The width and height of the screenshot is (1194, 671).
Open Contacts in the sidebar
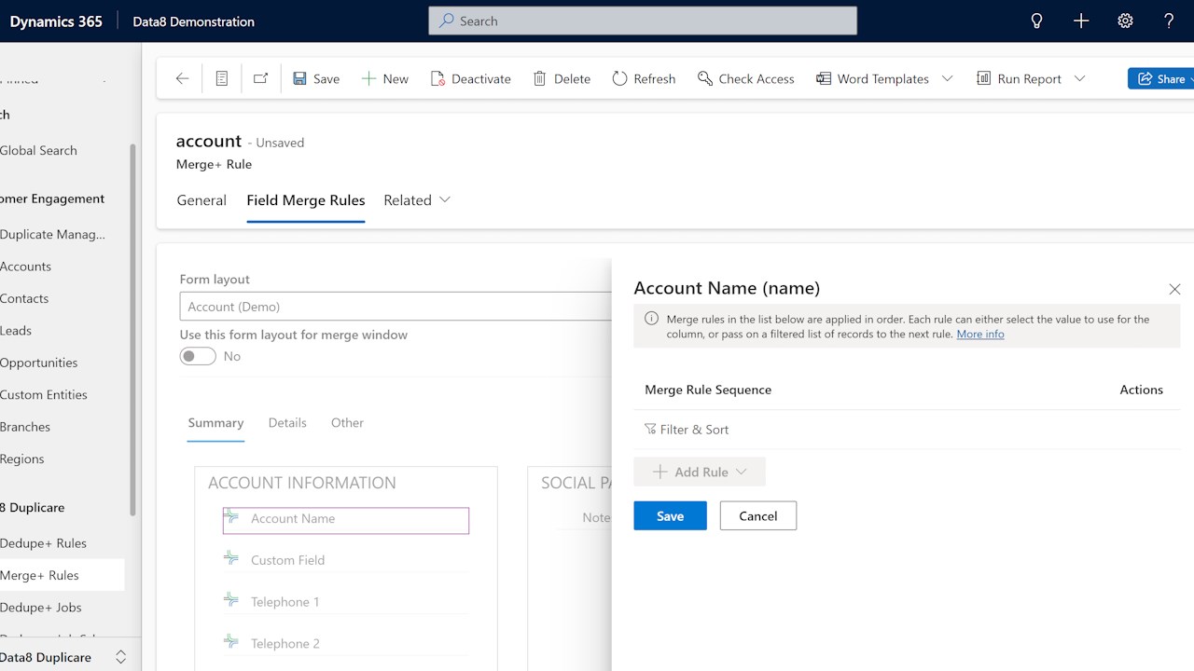24,298
